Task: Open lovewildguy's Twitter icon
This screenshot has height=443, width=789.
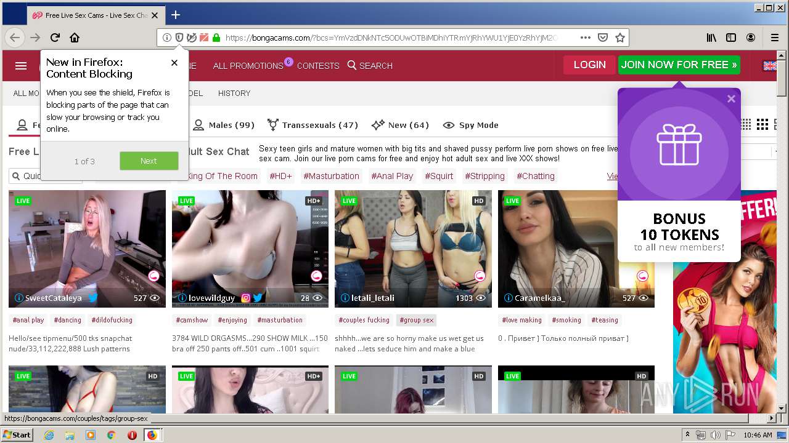Action: point(258,298)
